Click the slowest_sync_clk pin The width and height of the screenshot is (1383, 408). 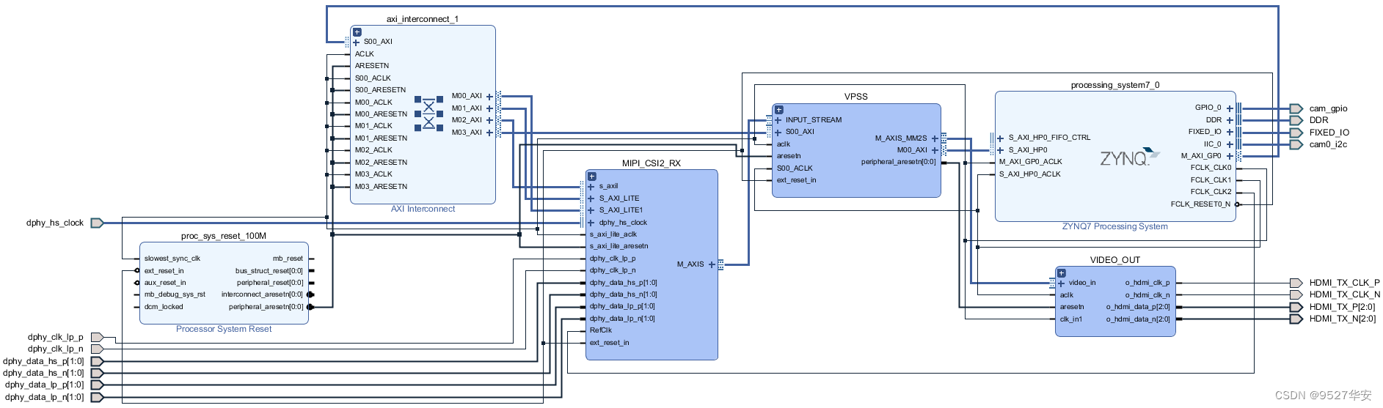(172, 259)
